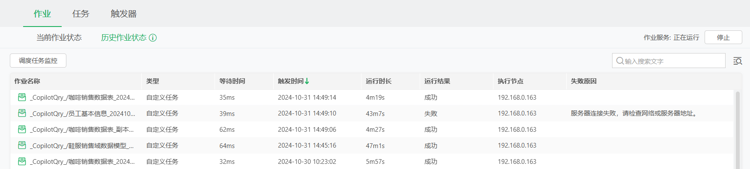Select run duration 43m7s
750x169 pixels.
pyautogui.click(x=375, y=113)
